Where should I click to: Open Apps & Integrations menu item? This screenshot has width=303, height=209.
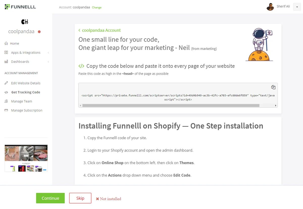26,52
